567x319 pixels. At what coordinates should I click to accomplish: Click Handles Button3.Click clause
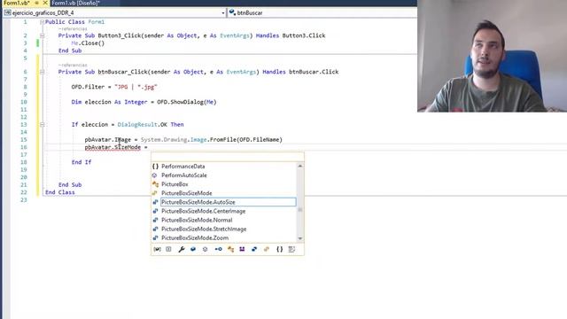(291, 35)
